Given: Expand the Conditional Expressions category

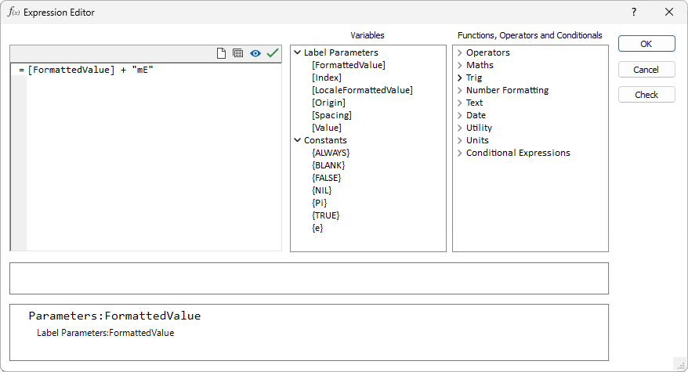Looking at the screenshot, I should (x=460, y=153).
